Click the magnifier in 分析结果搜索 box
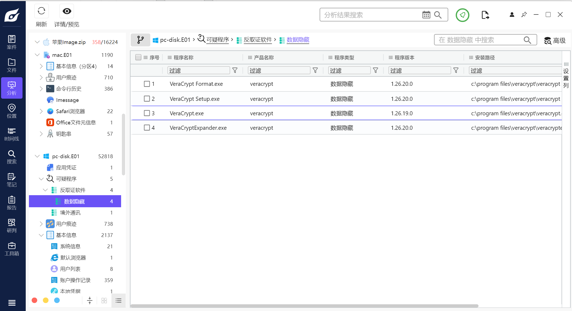Screen dimensions: 572x311 click(x=438, y=15)
